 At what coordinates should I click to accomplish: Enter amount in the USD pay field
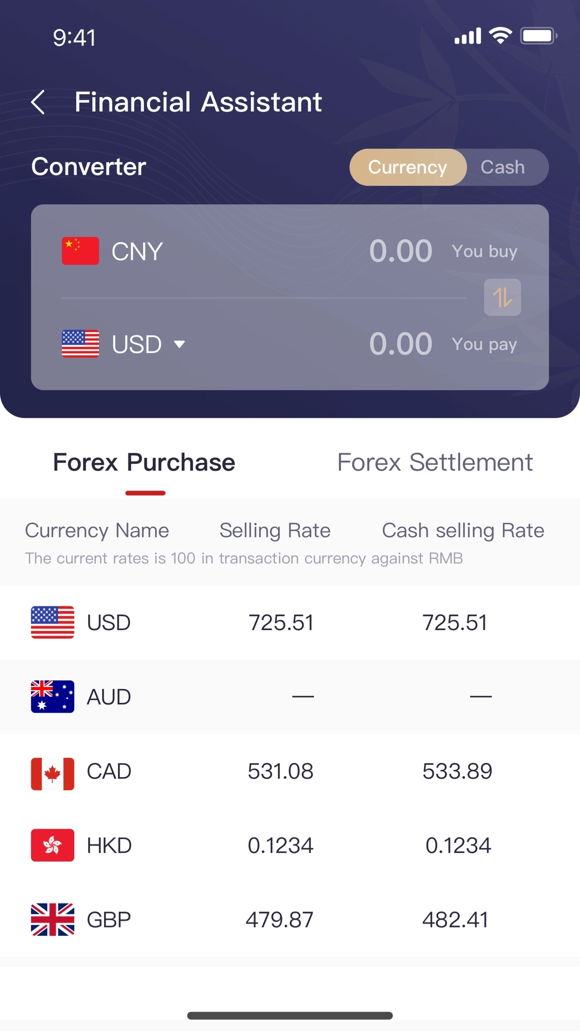tap(401, 344)
